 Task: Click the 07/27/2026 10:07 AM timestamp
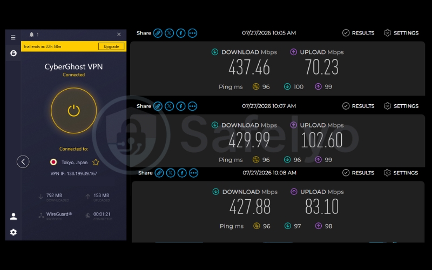point(269,106)
